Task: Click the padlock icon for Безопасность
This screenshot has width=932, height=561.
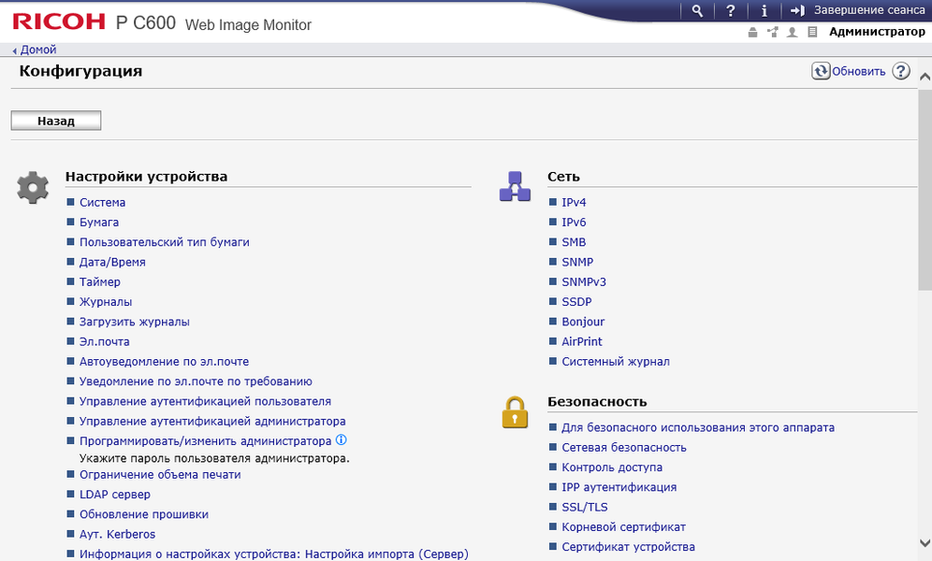Action: pos(515,411)
